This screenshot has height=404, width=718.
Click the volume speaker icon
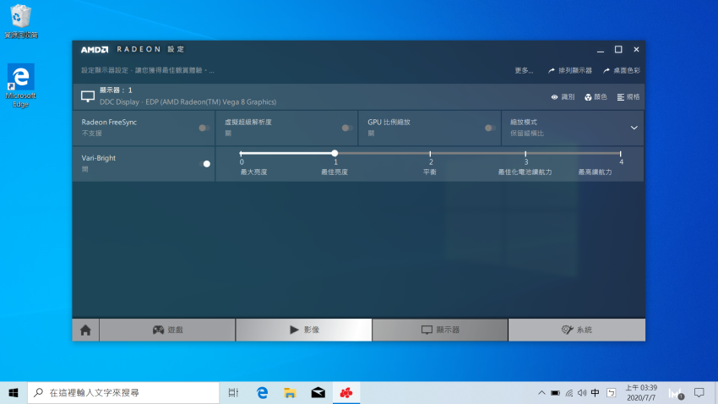(x=581, y=392)
